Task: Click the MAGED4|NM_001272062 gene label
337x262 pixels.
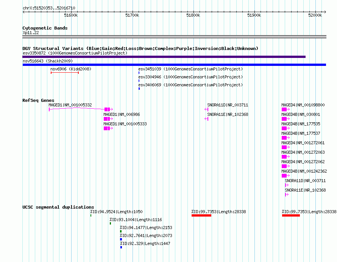Action: [x=303, y=162]
